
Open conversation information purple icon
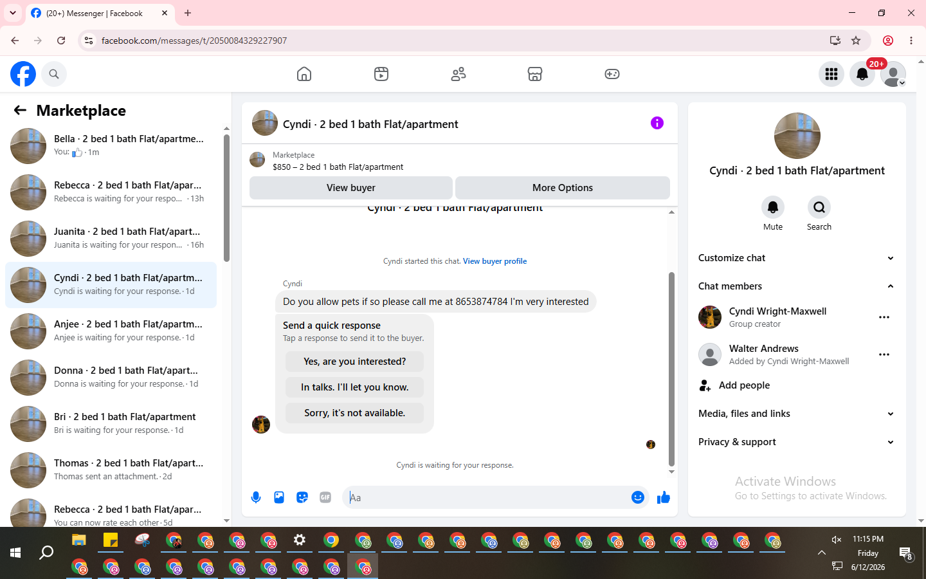657,123
